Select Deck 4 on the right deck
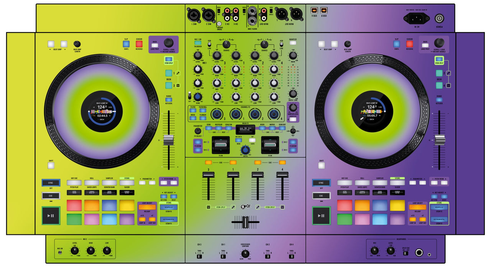This screenshot has height=267, width=491. [439, 85]
